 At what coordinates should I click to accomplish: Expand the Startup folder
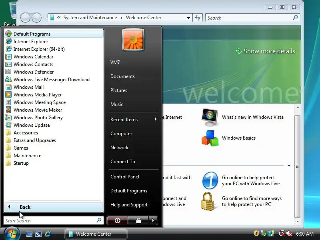click(54, 163)
